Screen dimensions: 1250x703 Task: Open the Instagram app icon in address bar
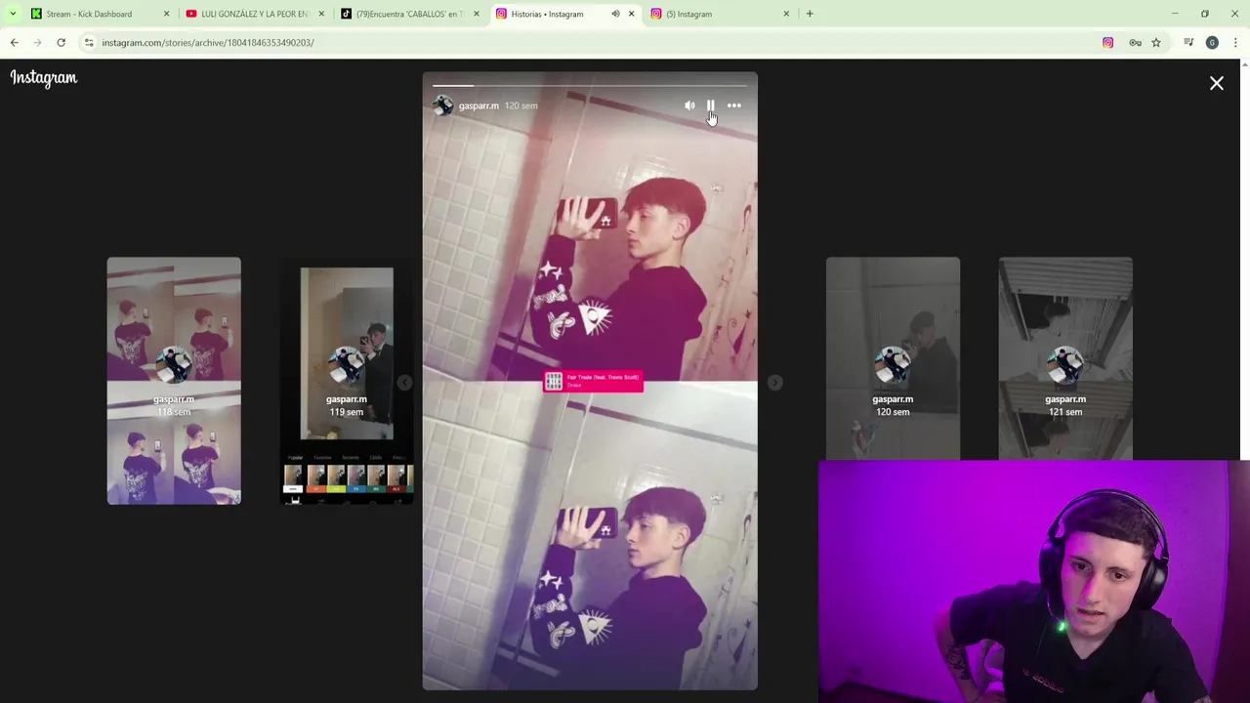point(1107,43)
